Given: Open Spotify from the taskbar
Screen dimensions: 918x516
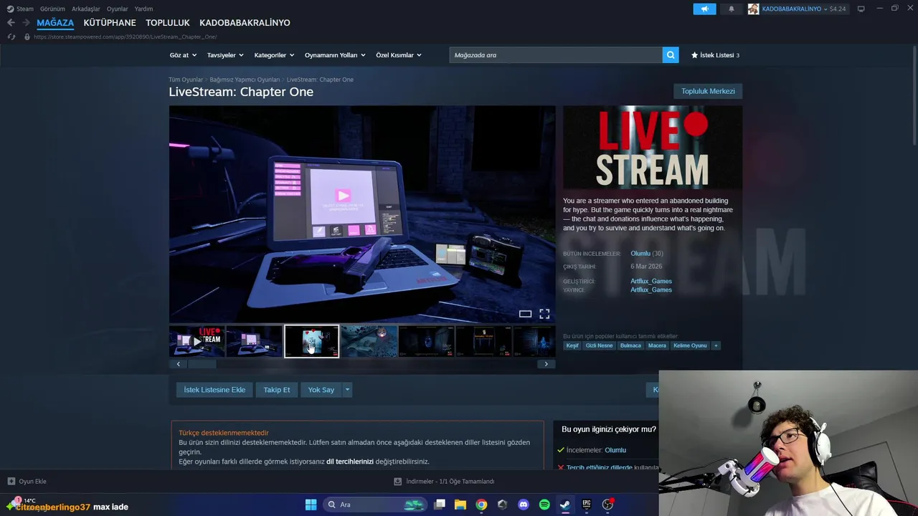Looking at the screenshot, I should (544, 505).
